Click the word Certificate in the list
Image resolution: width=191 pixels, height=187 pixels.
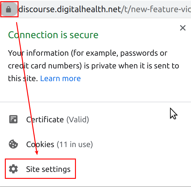[x=45, y=120]
